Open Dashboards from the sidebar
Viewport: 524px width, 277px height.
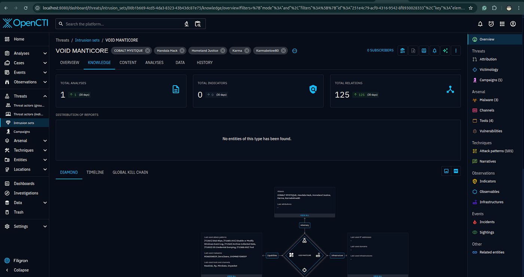pyautogui.click(x=24, y=184)
